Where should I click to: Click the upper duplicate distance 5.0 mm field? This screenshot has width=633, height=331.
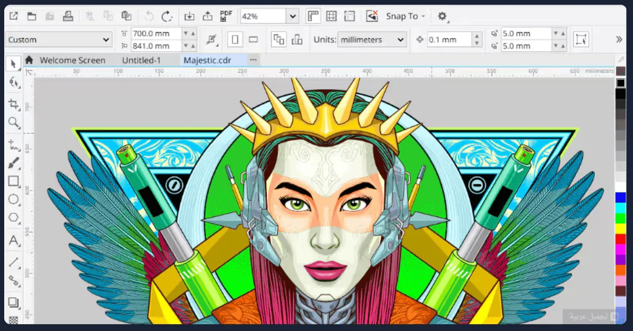[526, 33]
